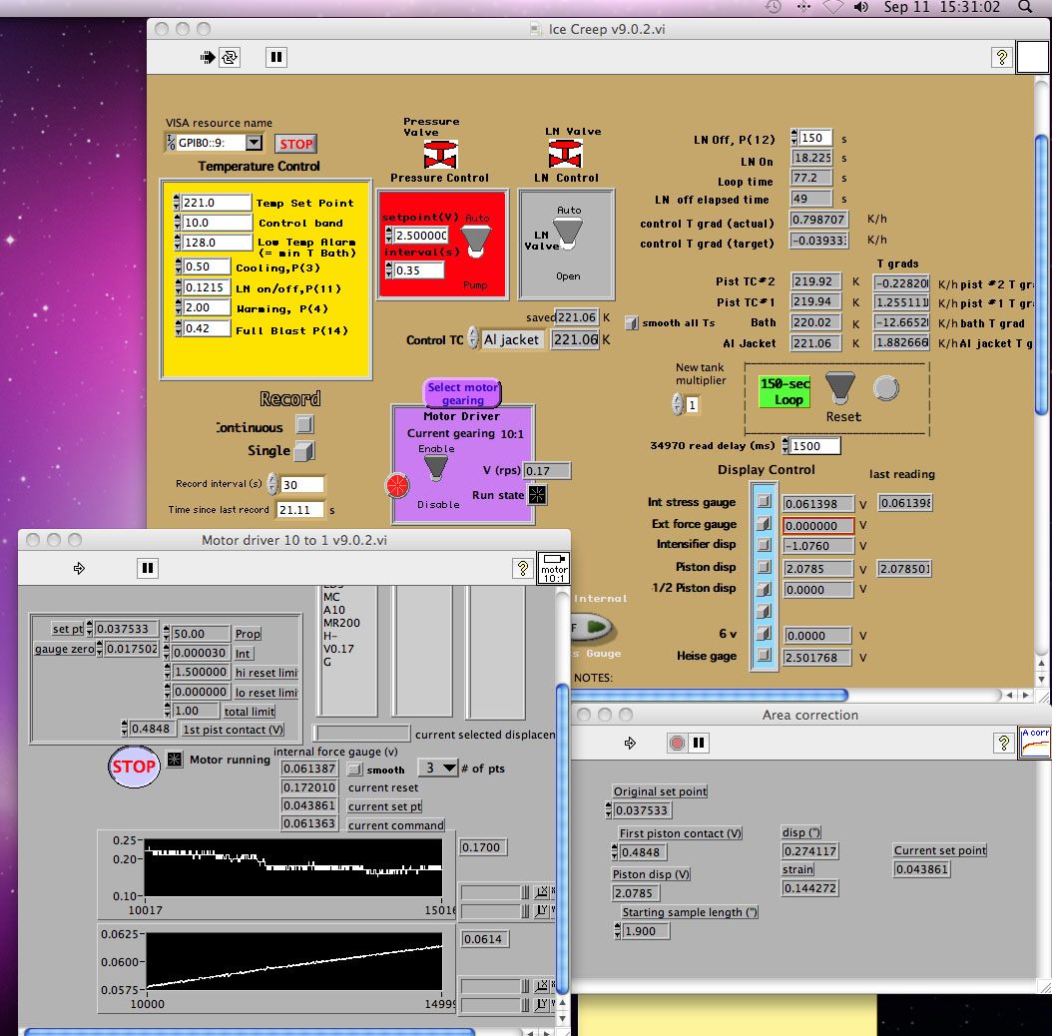Toggle the Int stress gauge display checkbox
Viewport: 1052px width, 1036px height.
point(764,502)
